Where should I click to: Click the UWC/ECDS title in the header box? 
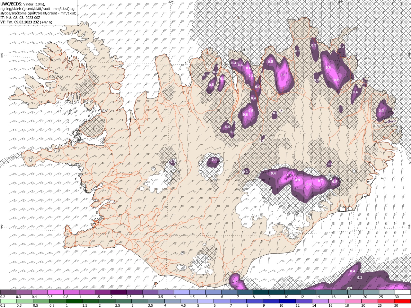click(x=12, y=4)
